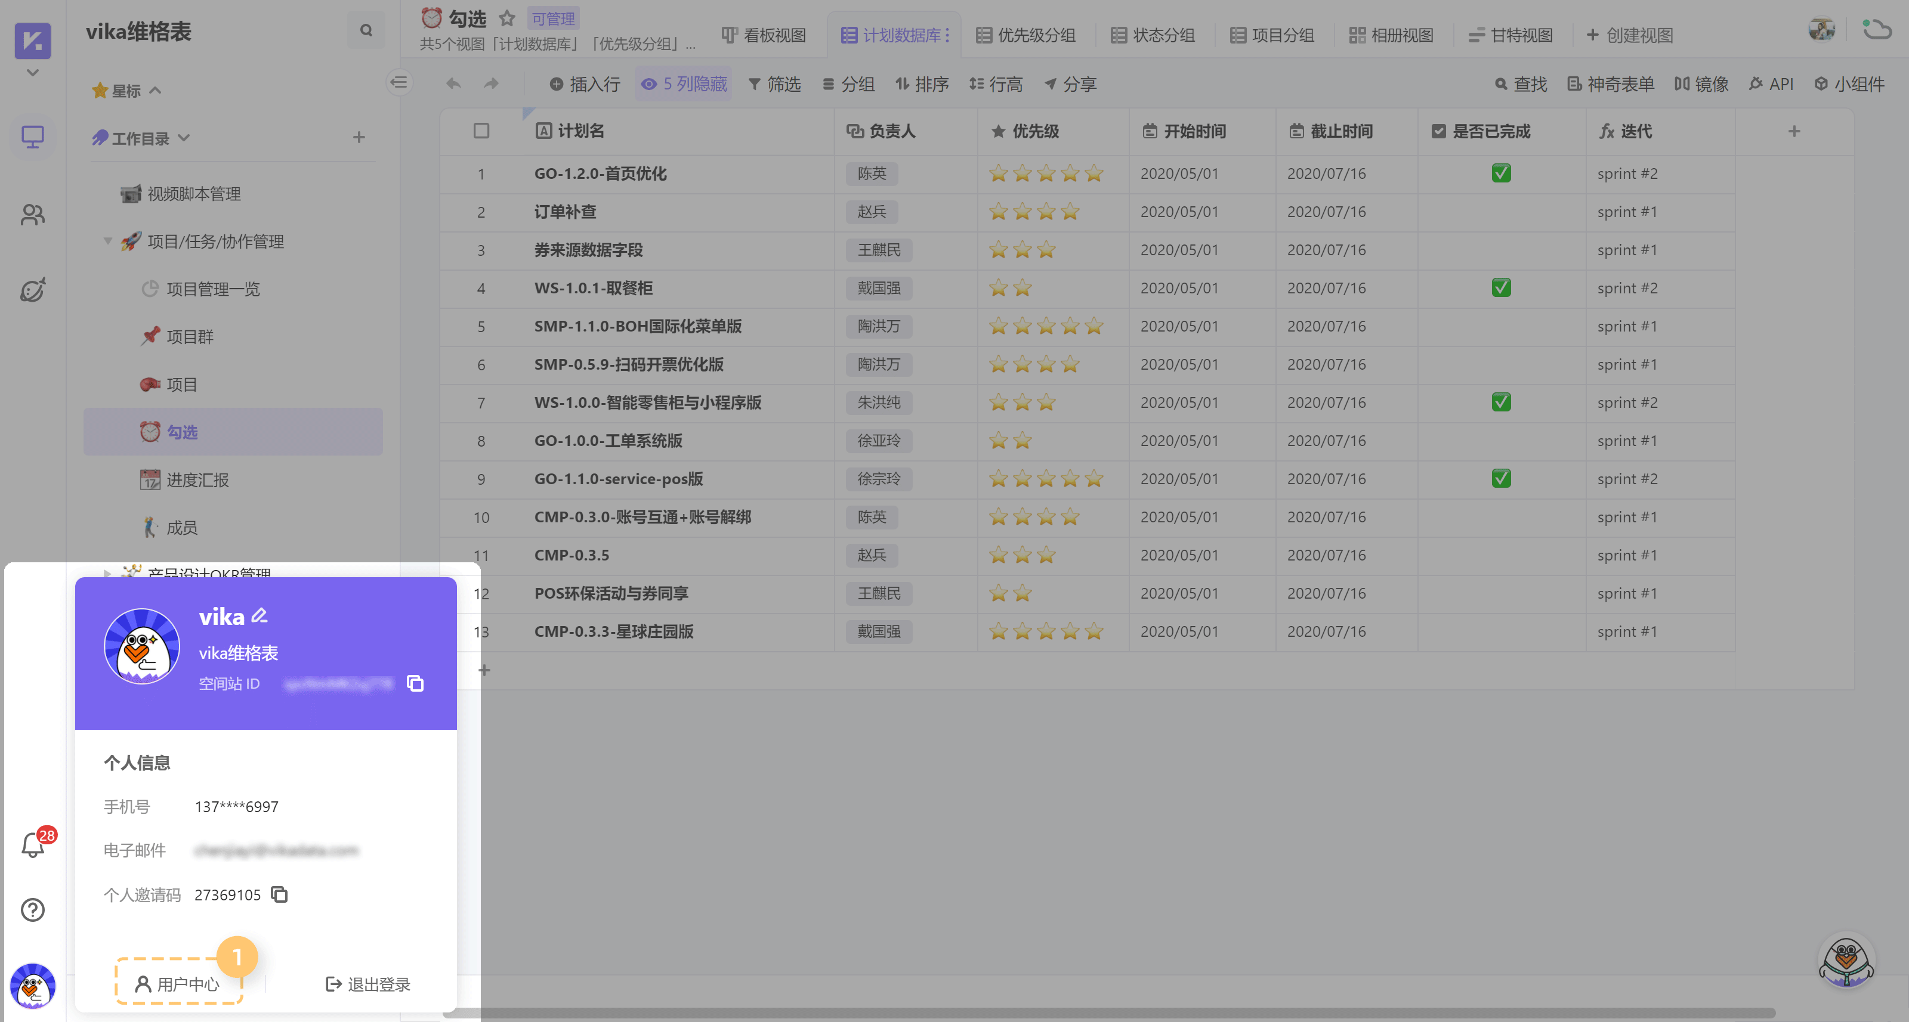Copy personal invite code 27369105
Image resolution: width=1909 pixels, height=1022 pixels.
click(x=279, y=894)
